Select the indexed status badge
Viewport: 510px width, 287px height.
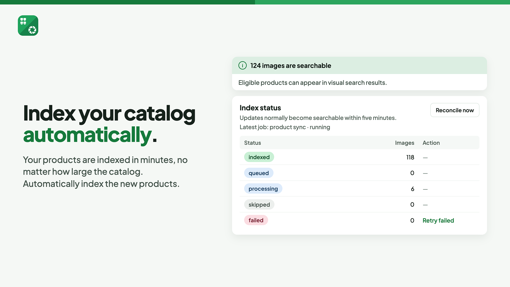(259, 157)
